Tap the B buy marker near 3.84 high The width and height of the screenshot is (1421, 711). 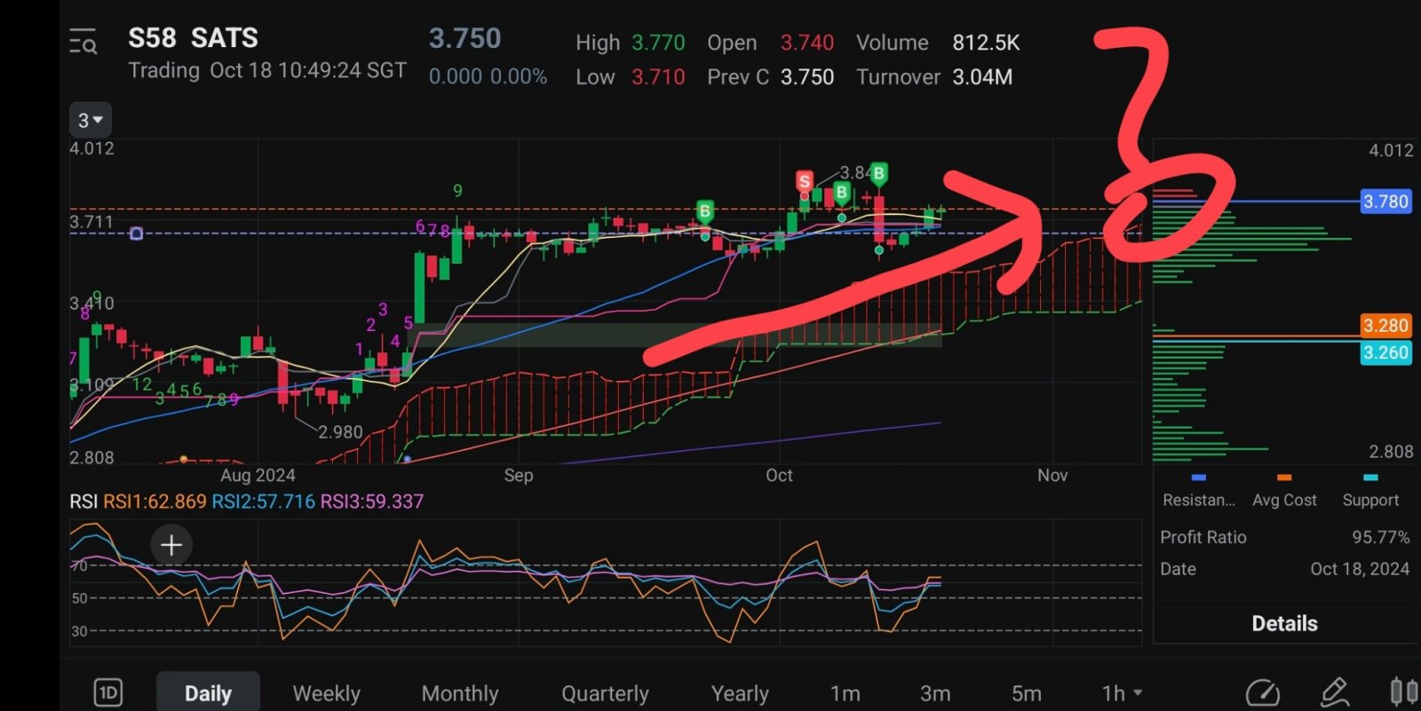[878, 173]
